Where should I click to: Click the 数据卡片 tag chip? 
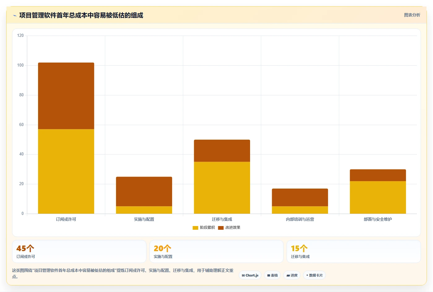tap(314, 275)
